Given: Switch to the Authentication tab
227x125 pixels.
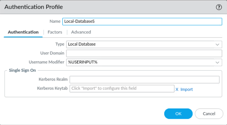Looking at the screenshot, I should [23, 32].
